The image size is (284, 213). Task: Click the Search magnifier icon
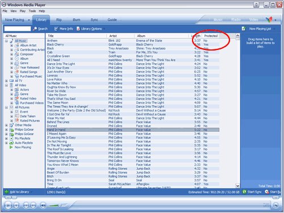tap(35, 29)
